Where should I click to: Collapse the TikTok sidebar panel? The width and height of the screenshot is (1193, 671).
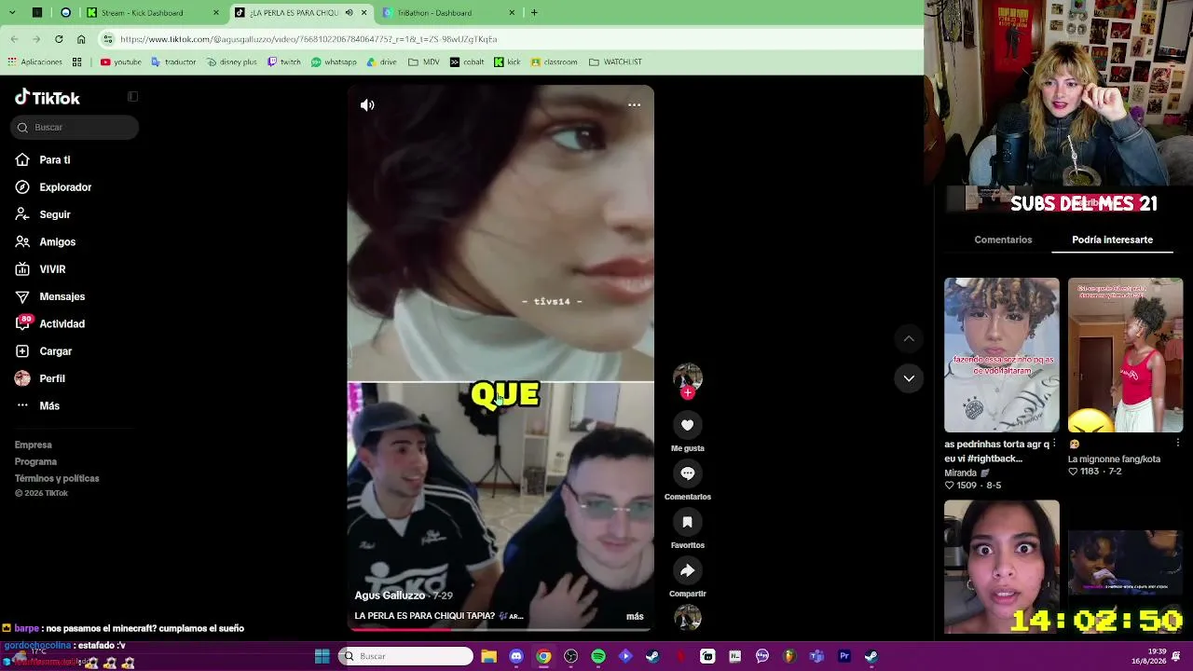(132, 97)
